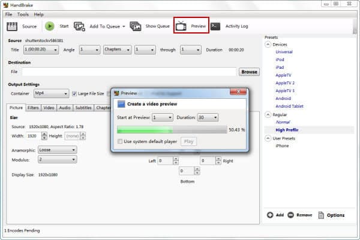Viewport: 360px width, 240px height.
Task: Open the chapter start dropdown before through
Action: pos(145,50)
